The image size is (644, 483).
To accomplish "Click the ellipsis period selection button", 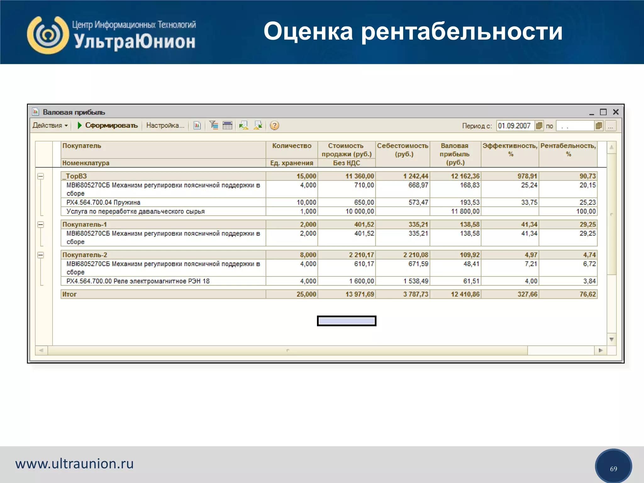I will (x=610, y=126).
